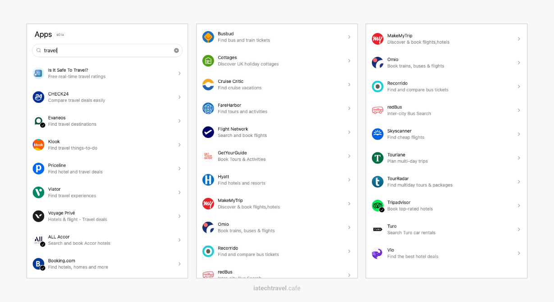Click the BETA badge beside Apps
The width and height of the screenshot is (554, 302).
coord(60,35)
